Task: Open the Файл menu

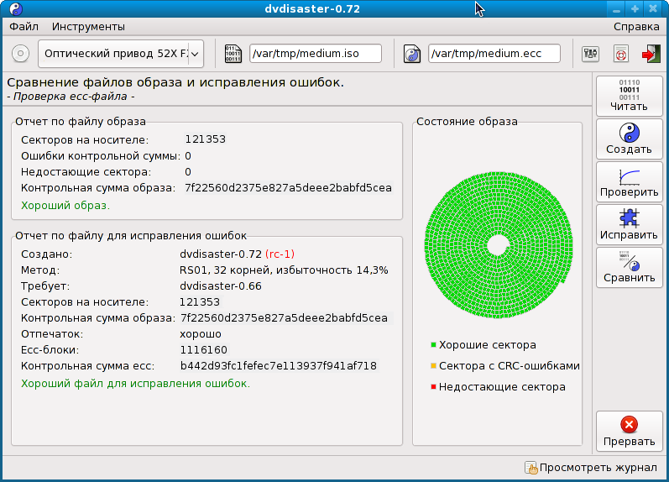Action: 24,27
